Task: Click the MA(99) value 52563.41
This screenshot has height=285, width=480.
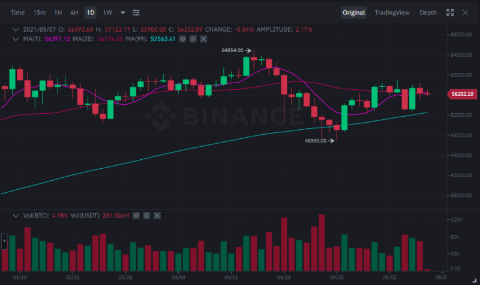Action: (x=163, y=39)
